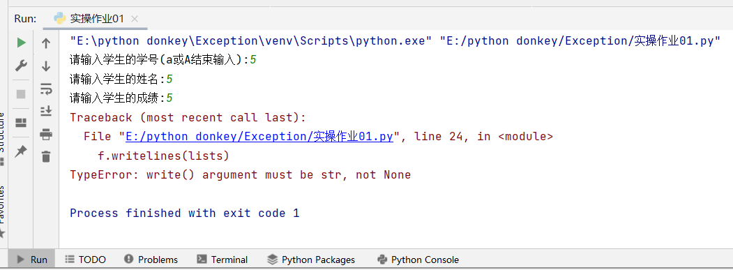Screen dimensions: 733x270
Task: Open the Python Console panel
Action: coord(418,260)
